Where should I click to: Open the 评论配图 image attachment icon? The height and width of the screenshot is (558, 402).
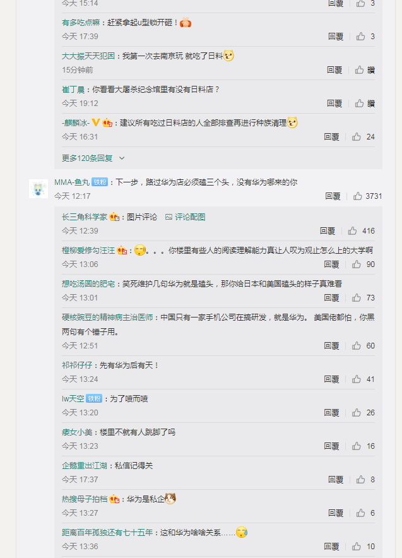coord(168,217)
